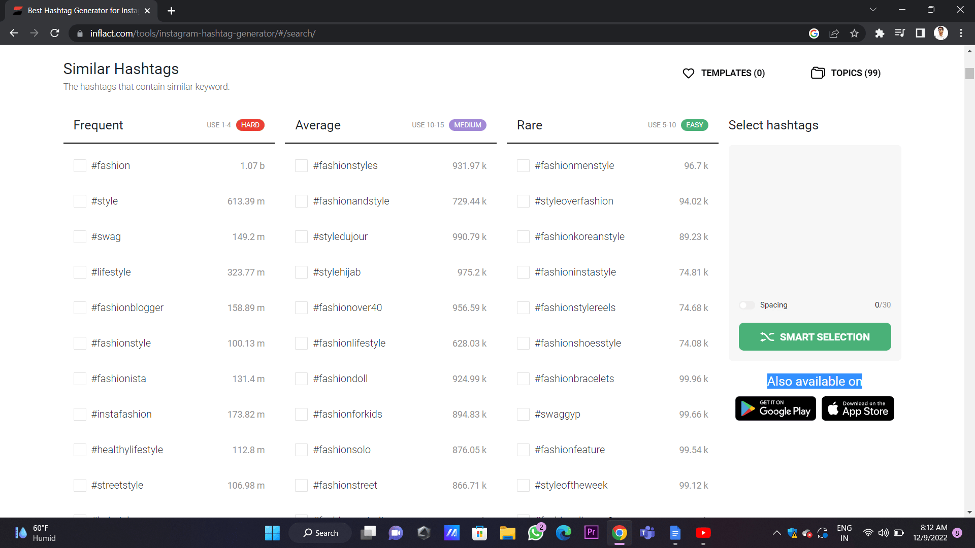Select #fashionstyles average hashtag checkbox
Image resolution: width=975 pixels, height=548 pixels.
[x=301, y=166]
